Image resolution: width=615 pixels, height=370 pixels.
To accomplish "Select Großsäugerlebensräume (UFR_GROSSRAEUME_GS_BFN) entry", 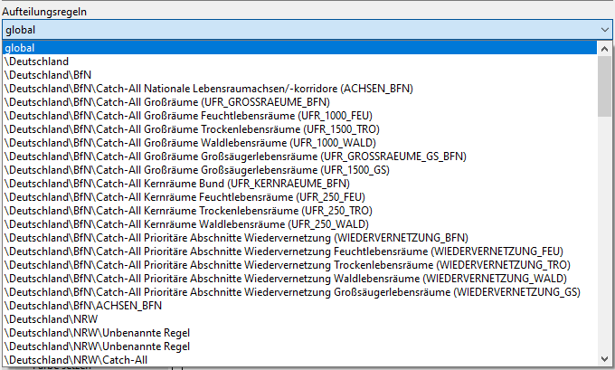I will [x=299, y=157].
